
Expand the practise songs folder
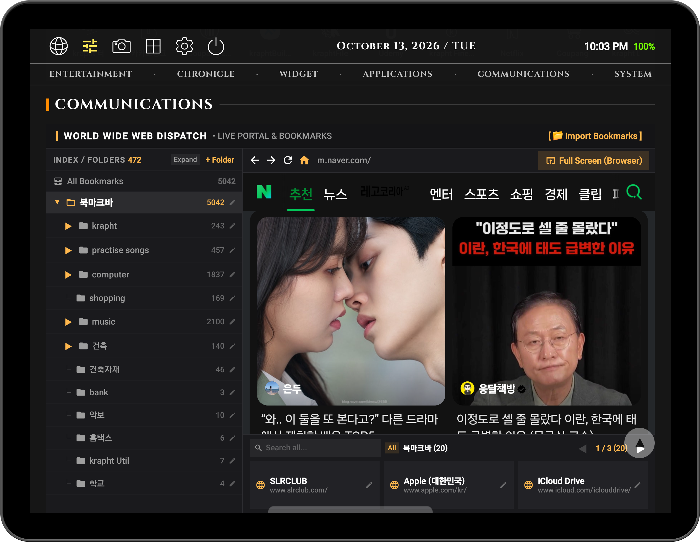68,250
